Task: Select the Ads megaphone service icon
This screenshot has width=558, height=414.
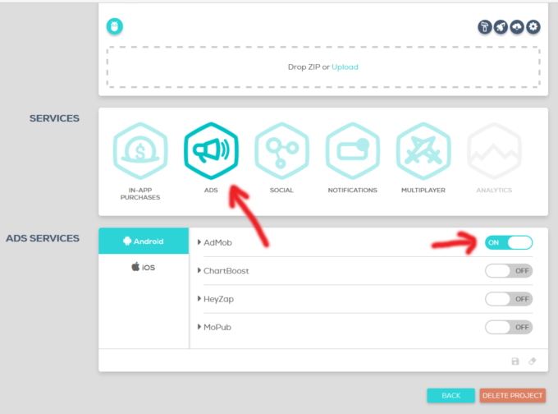Action: [x=211, y=150]
